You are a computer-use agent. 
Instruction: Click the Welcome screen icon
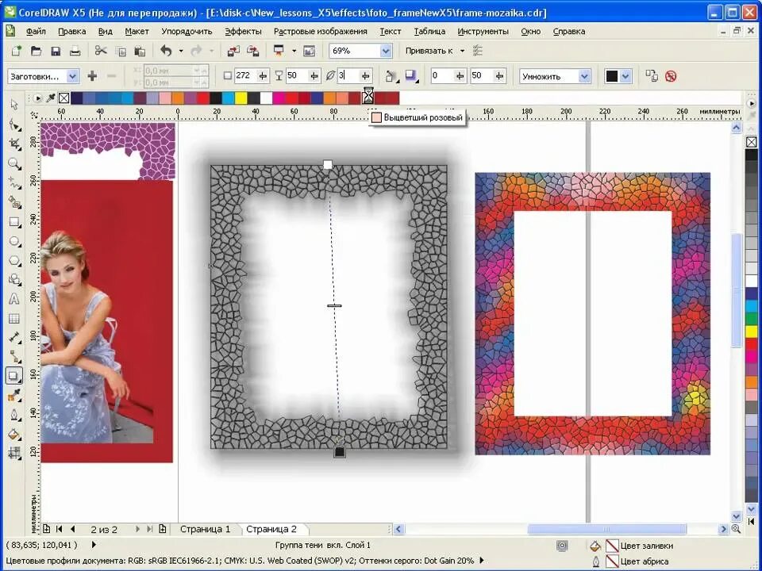309,51
